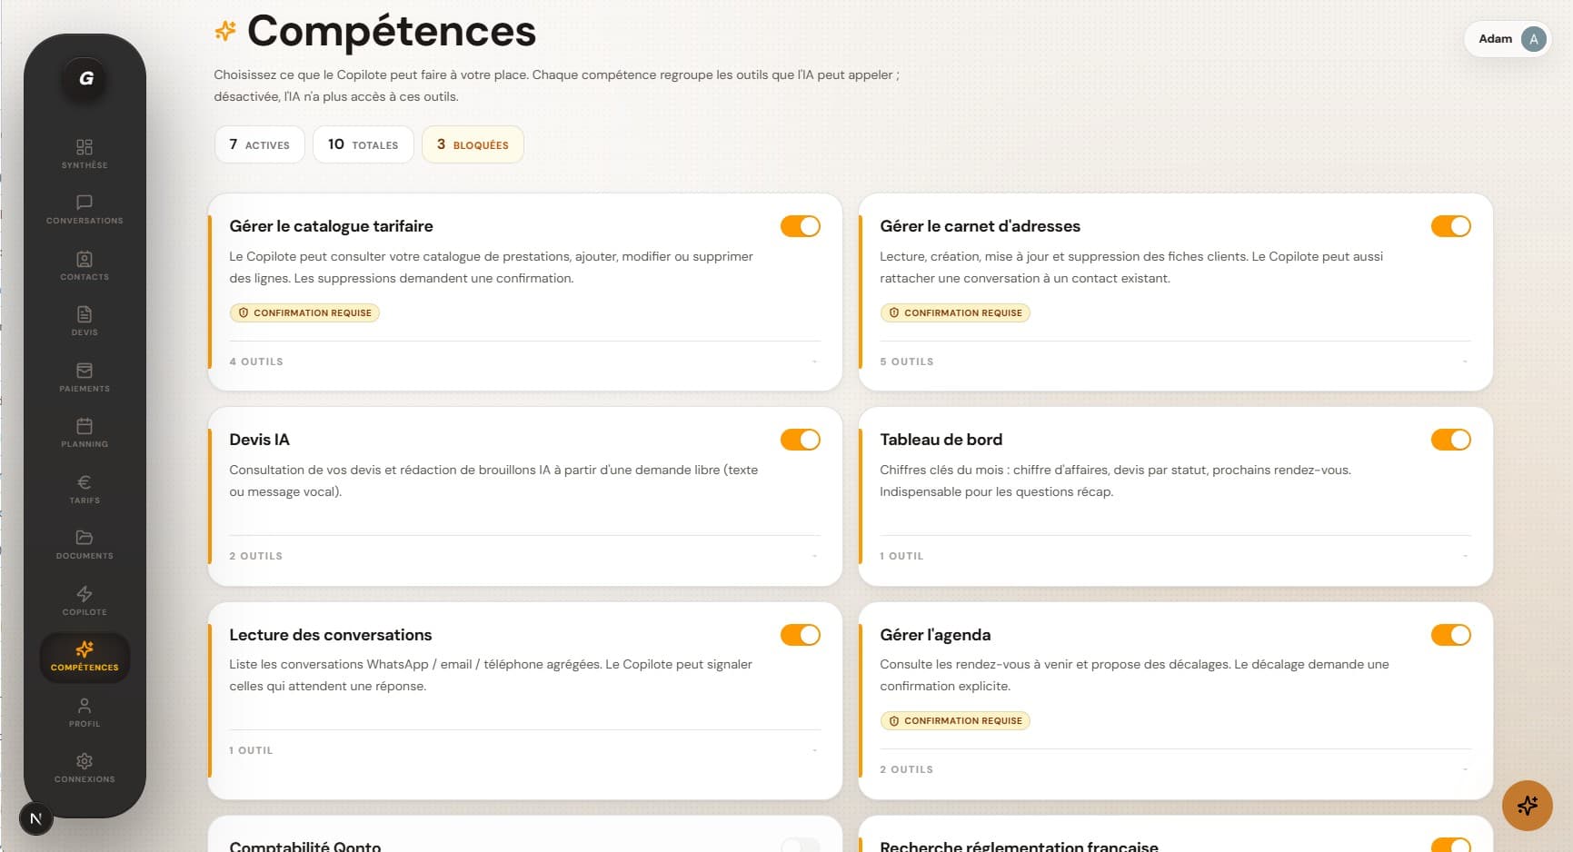Expand 1 OUTIL list under Tableau de bord
This screenshot has height=852, width=1573.
pyautogui.click(x=1175, y=556)
